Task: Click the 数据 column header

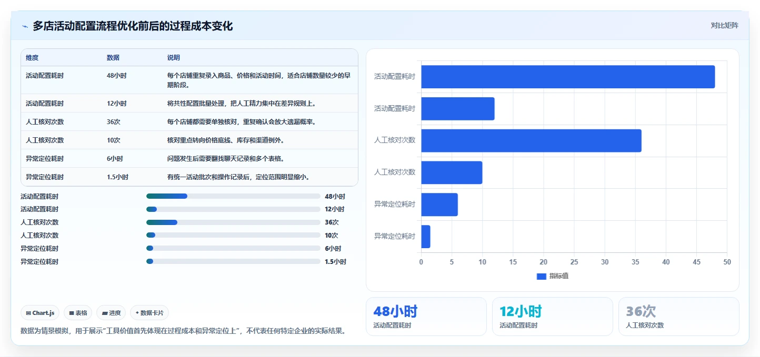Action: [113, 58]
